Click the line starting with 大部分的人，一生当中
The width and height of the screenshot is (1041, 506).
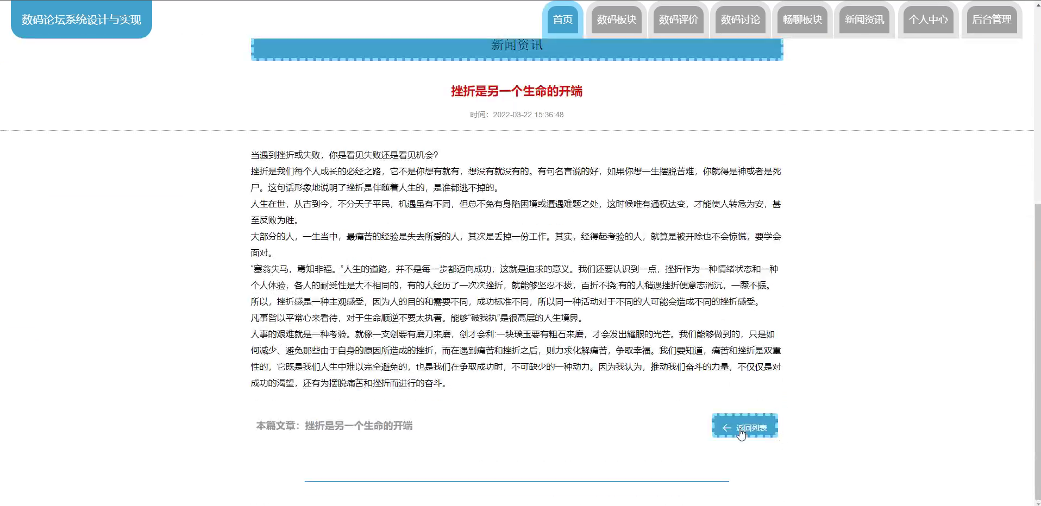516,237
